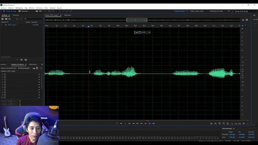Screen dimensions: 258x145
Task: Open the Bastidor de efectos tab
Action: click(18, 64)
